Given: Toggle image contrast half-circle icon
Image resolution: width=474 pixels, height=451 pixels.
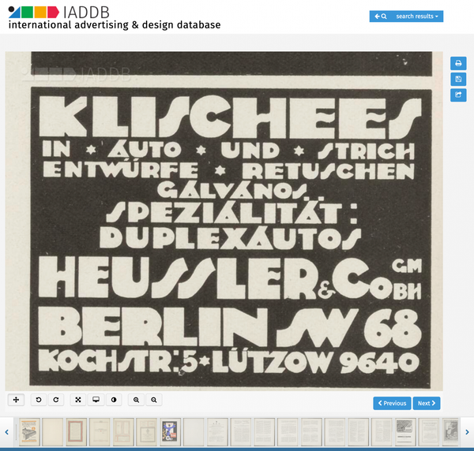Looking at the screenshot, I should [x=114, y=400].
